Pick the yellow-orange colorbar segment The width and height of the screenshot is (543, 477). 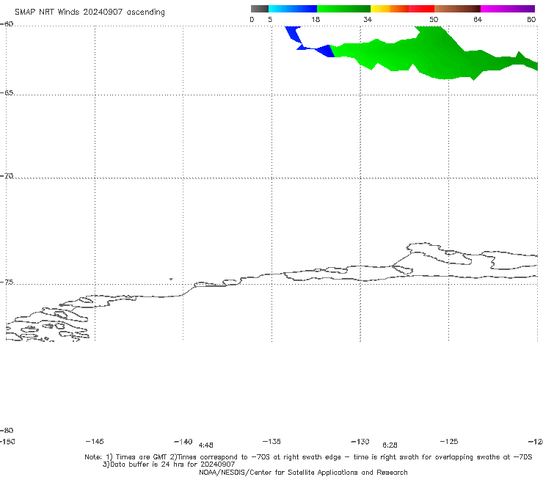click(x=389, y=9)
